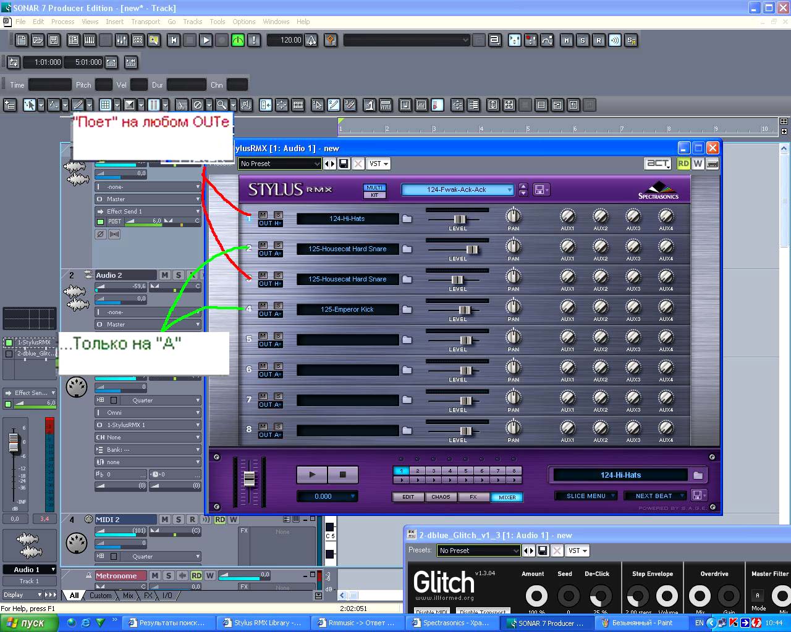The height and width of the screenshot is (632, 791).
Task: Adjust LEVEL slider of part 1 Hi-Hats
Action: point(459,219)
